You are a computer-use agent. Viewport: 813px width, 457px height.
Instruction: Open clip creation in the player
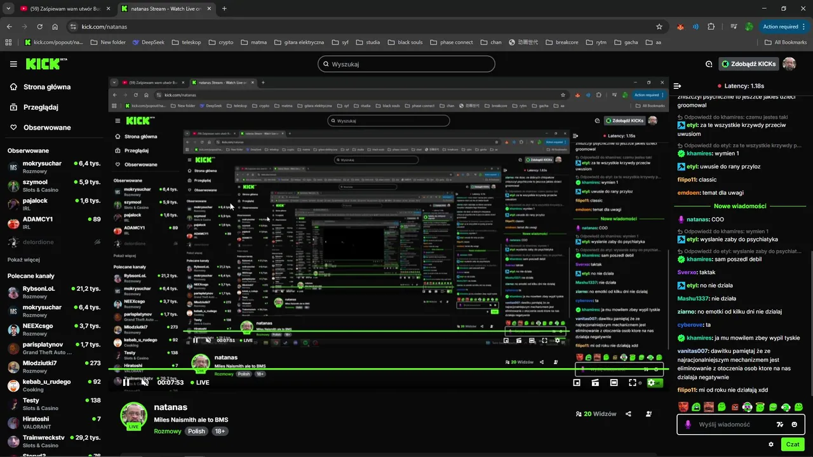click(595, 383)
